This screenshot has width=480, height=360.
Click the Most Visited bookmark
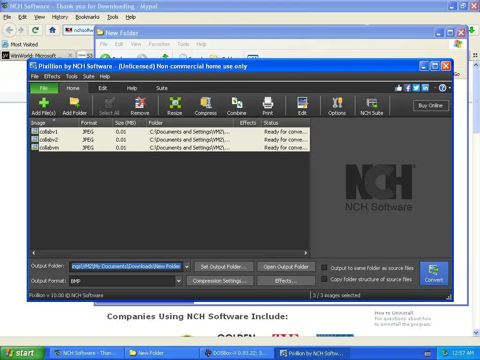(x=20, y=45)
